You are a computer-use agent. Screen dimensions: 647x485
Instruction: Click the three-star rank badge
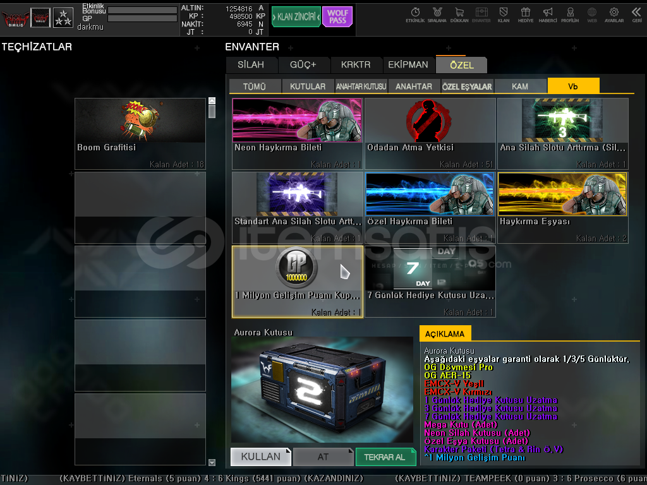[63, 18]
